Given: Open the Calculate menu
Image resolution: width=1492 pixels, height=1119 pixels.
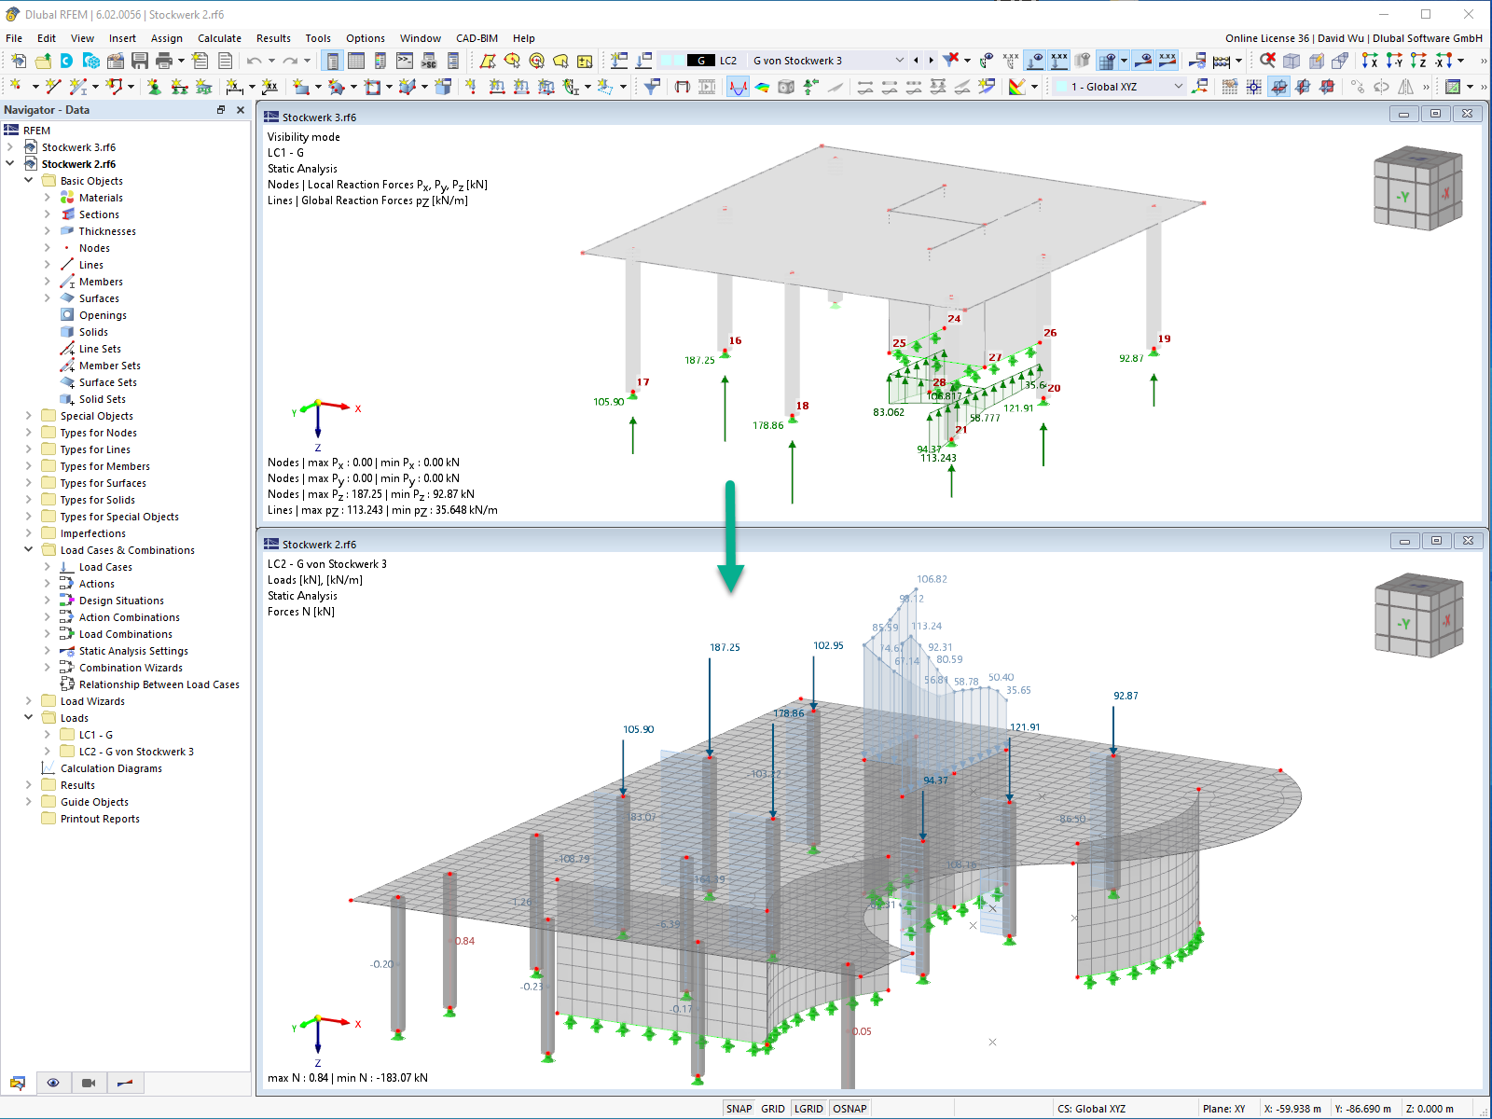Looking at the screenshot, I should pos(219,38).
